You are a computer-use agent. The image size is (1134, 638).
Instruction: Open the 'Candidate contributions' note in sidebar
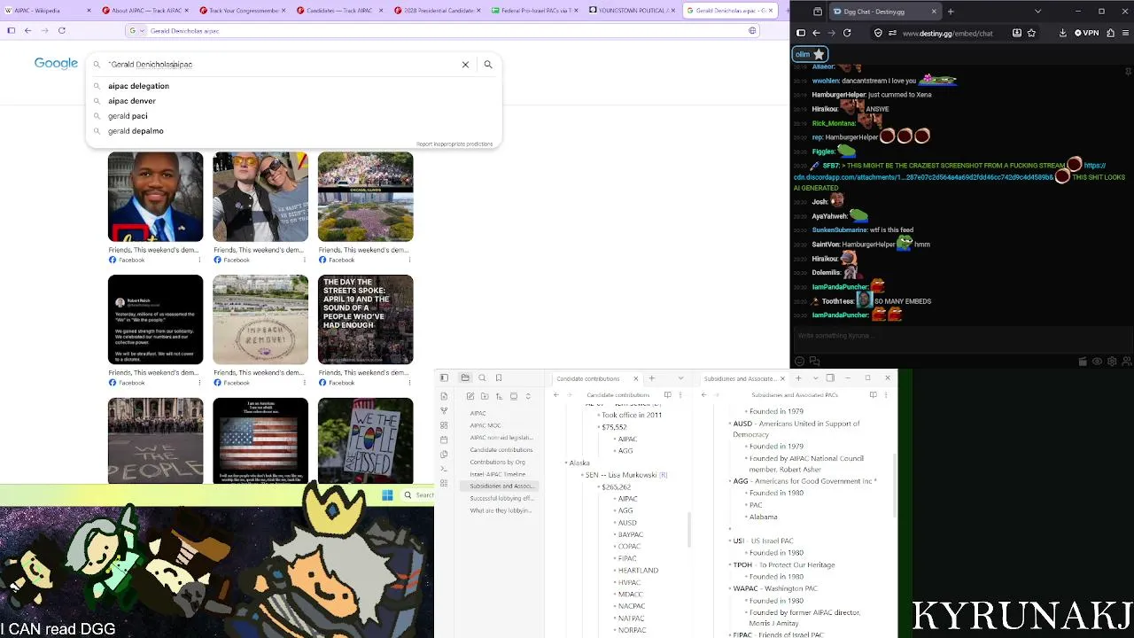(x=501, y=450)
